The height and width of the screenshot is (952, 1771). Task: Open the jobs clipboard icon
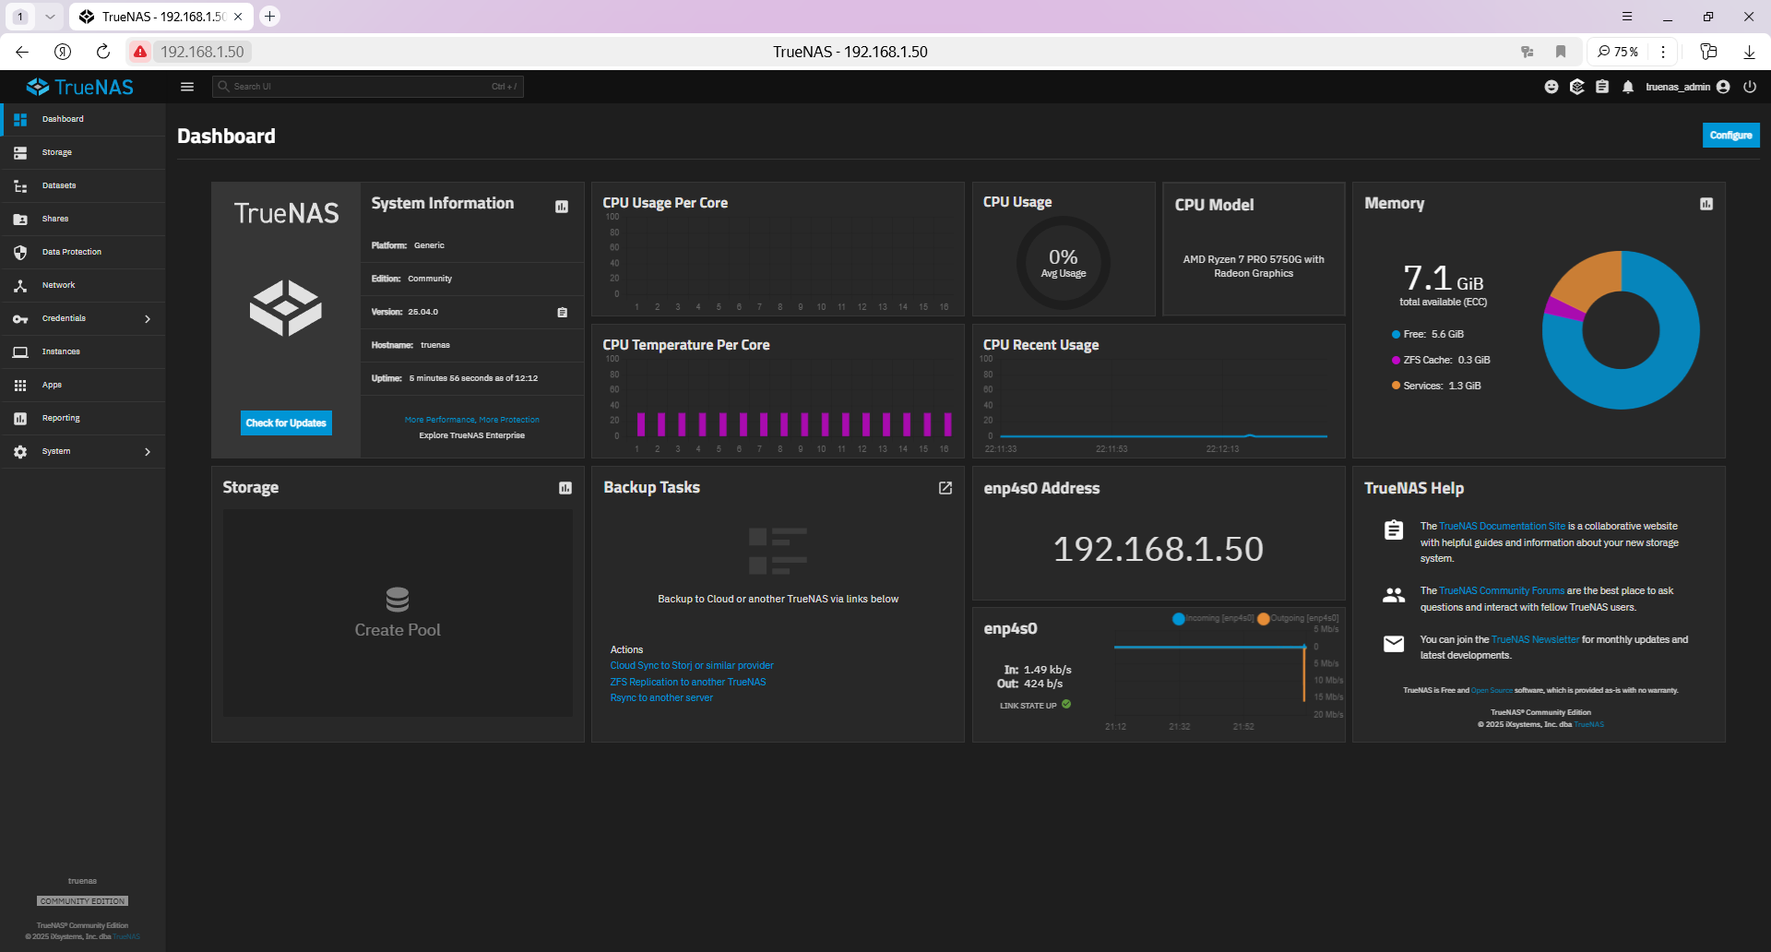pos(1602,87)
